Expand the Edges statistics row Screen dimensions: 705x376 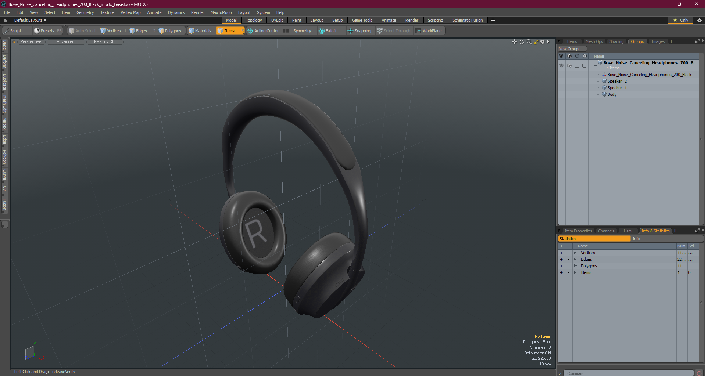coord(575,259)
